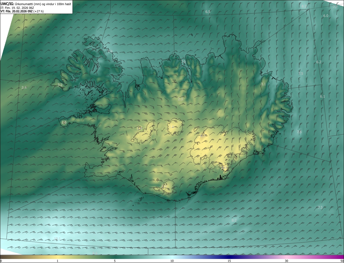Click the 3.2 value on the map
Image resolution: width=344 pixels, height=263 pixels.
[x=60, y=85]
